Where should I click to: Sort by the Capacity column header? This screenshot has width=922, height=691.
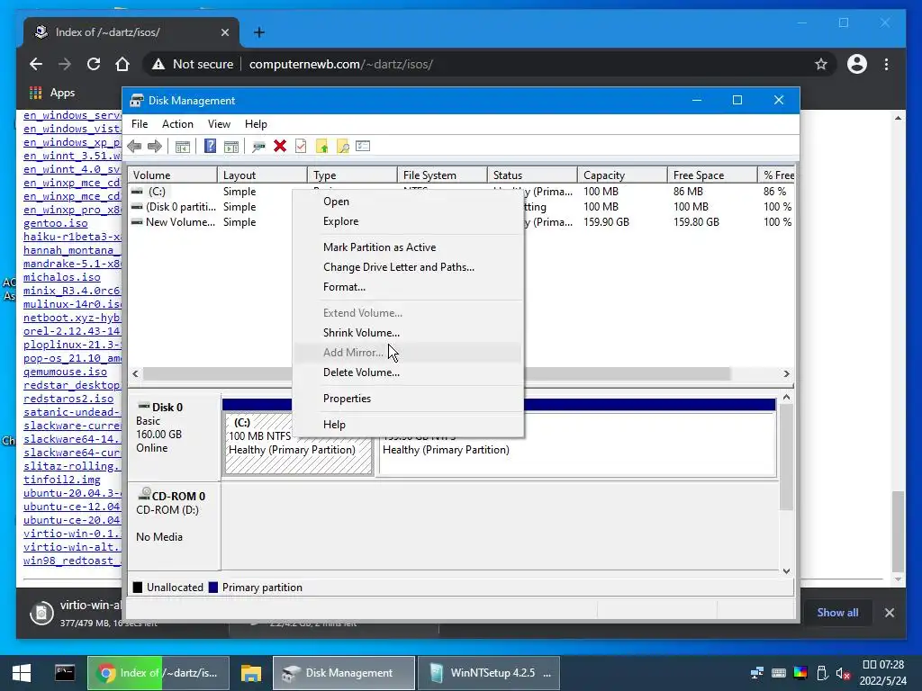click(x=622, y=175)
